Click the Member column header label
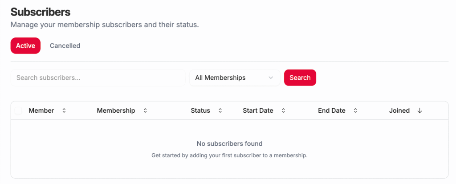This screenshot has width=456, height=184. click(41, 110)
